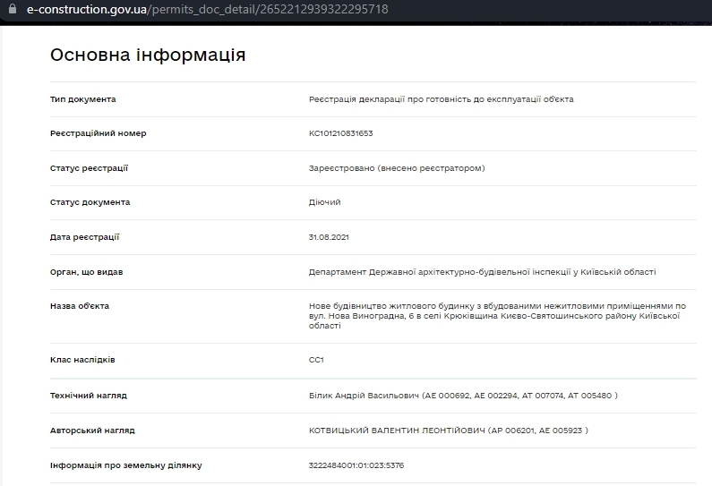Click the 'Орган, що видав' label

(x=86, y=272)
